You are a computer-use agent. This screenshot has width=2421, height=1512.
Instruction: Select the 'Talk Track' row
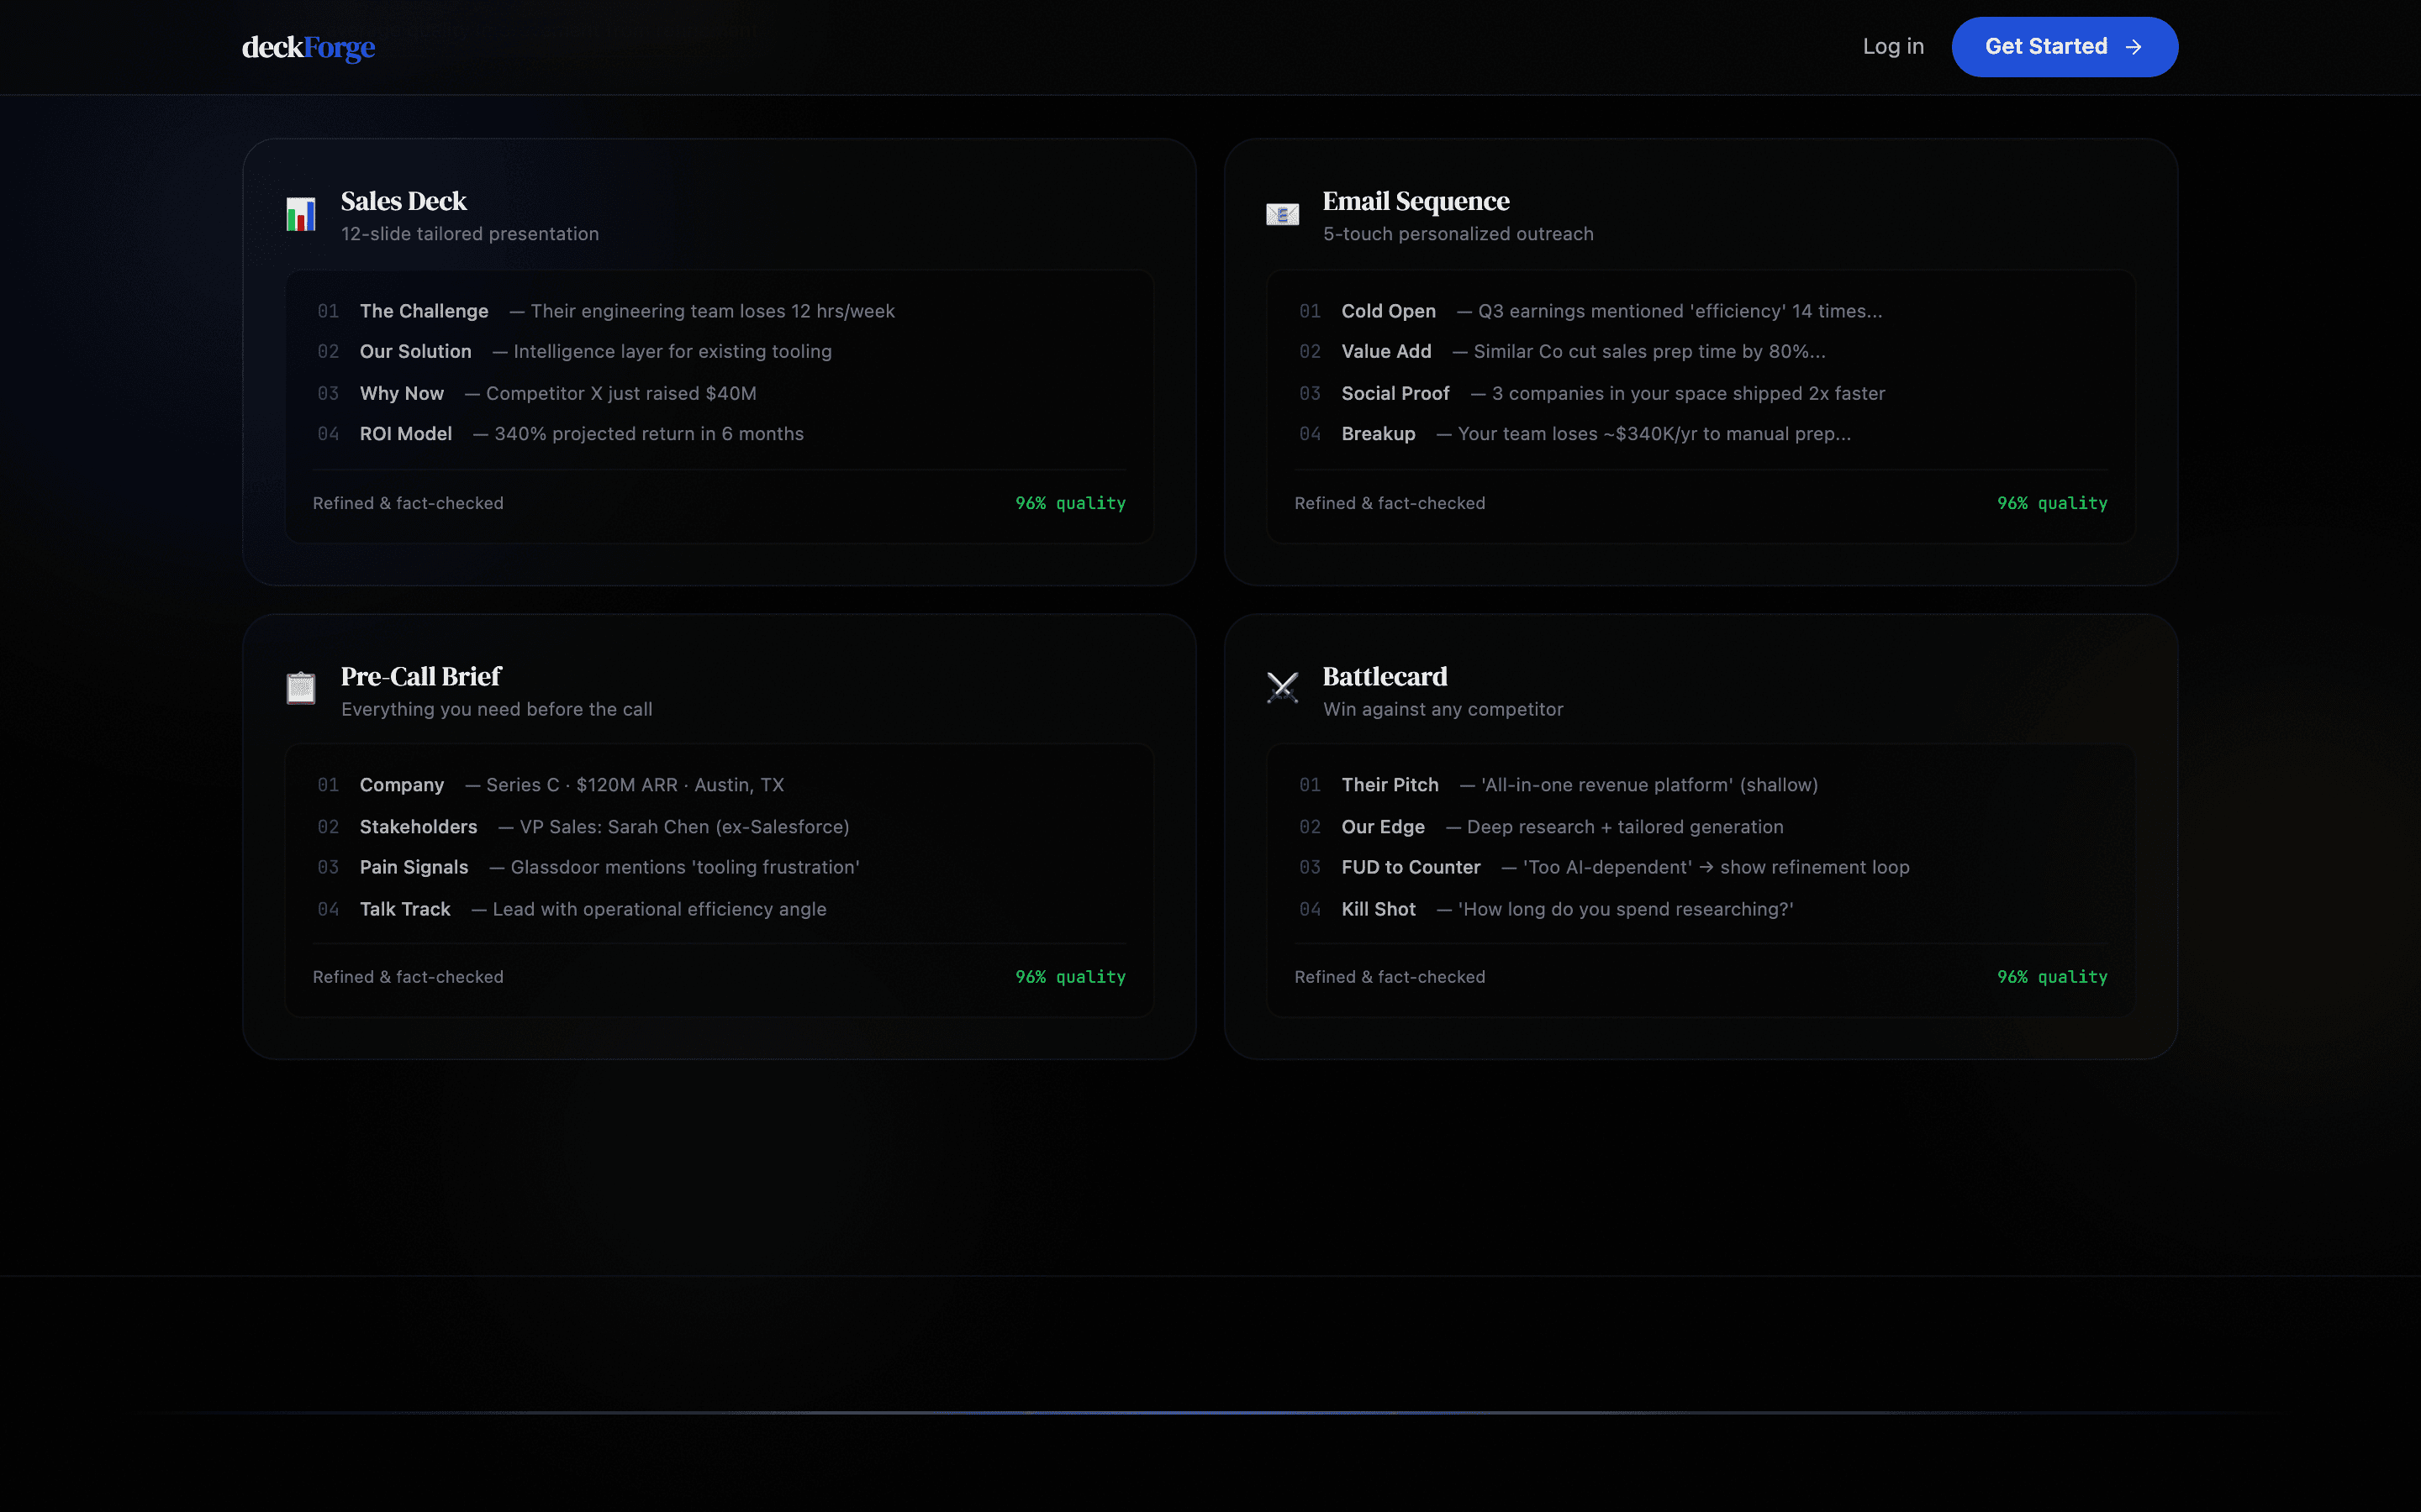pos(720,909)
